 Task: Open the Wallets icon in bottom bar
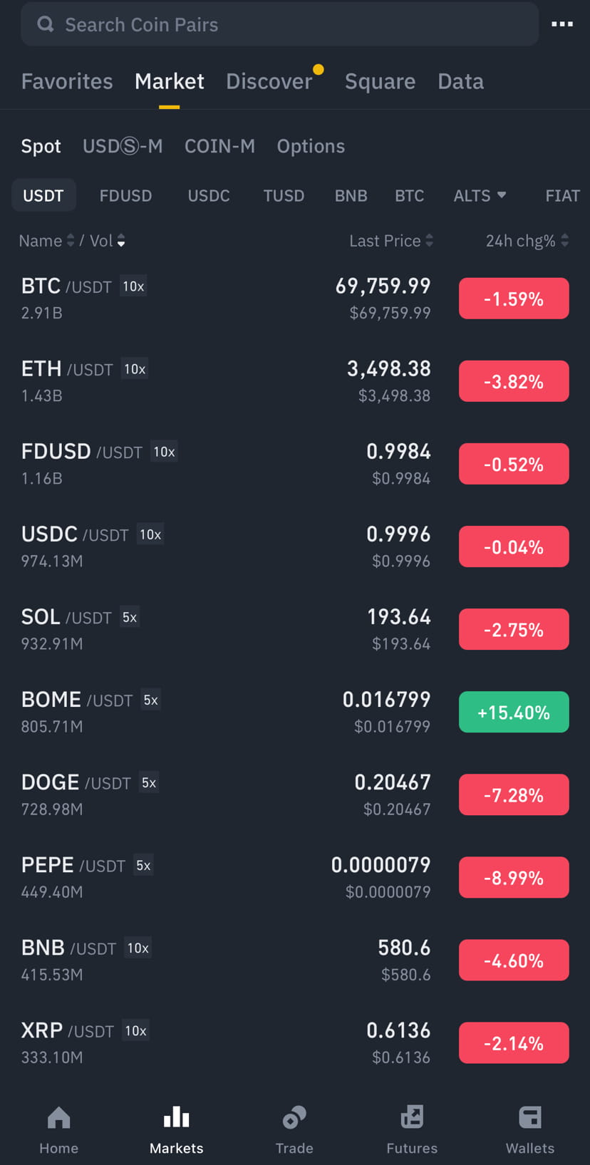(x=530, y=1117)
